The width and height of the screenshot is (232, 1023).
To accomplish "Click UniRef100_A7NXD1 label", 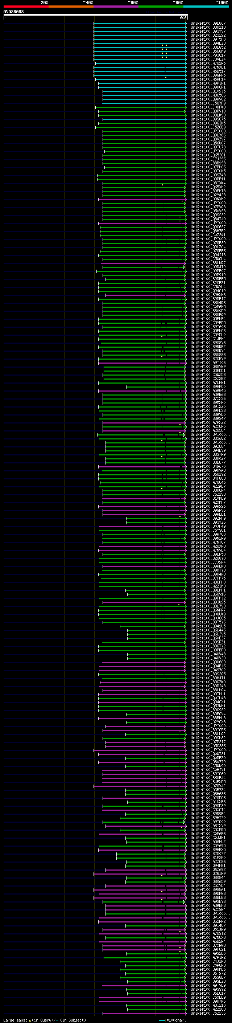I will [x=208, y=67].
